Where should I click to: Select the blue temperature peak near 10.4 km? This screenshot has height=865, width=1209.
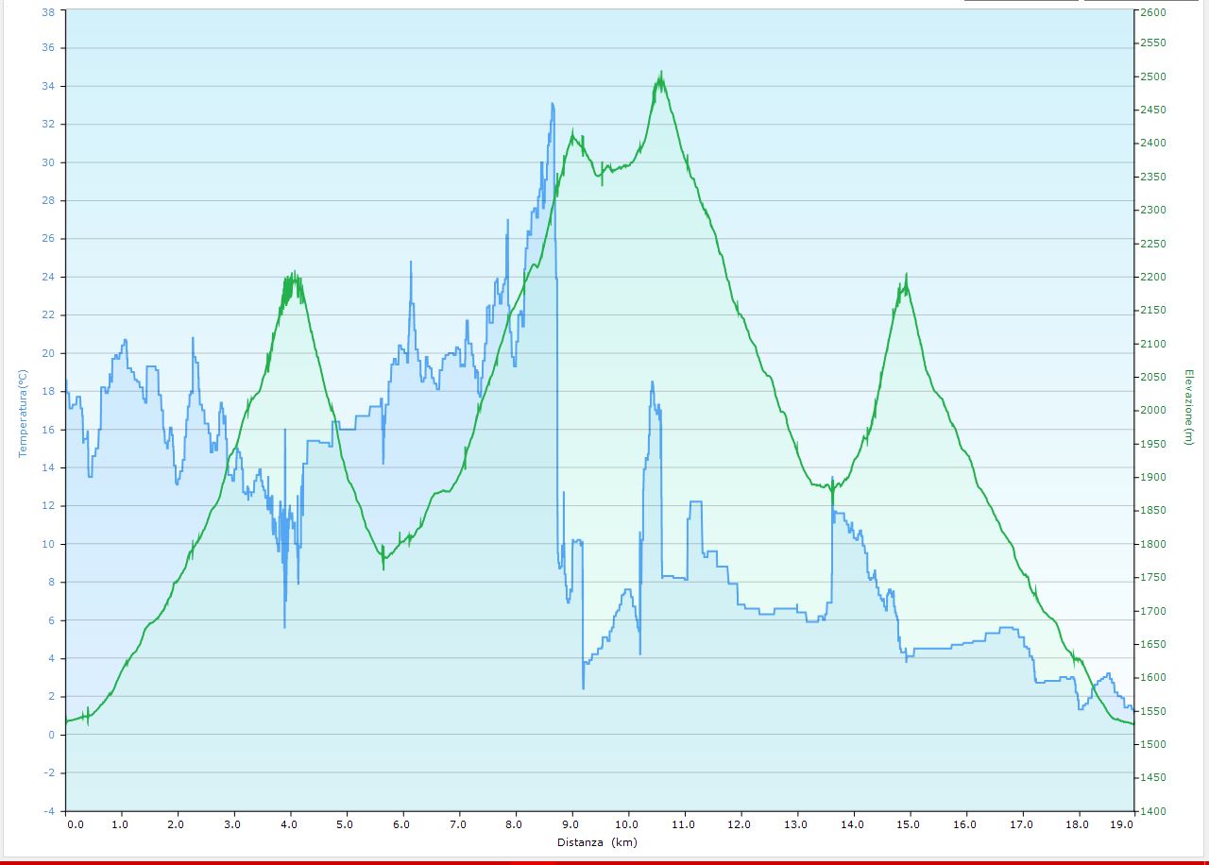[652, 383]
